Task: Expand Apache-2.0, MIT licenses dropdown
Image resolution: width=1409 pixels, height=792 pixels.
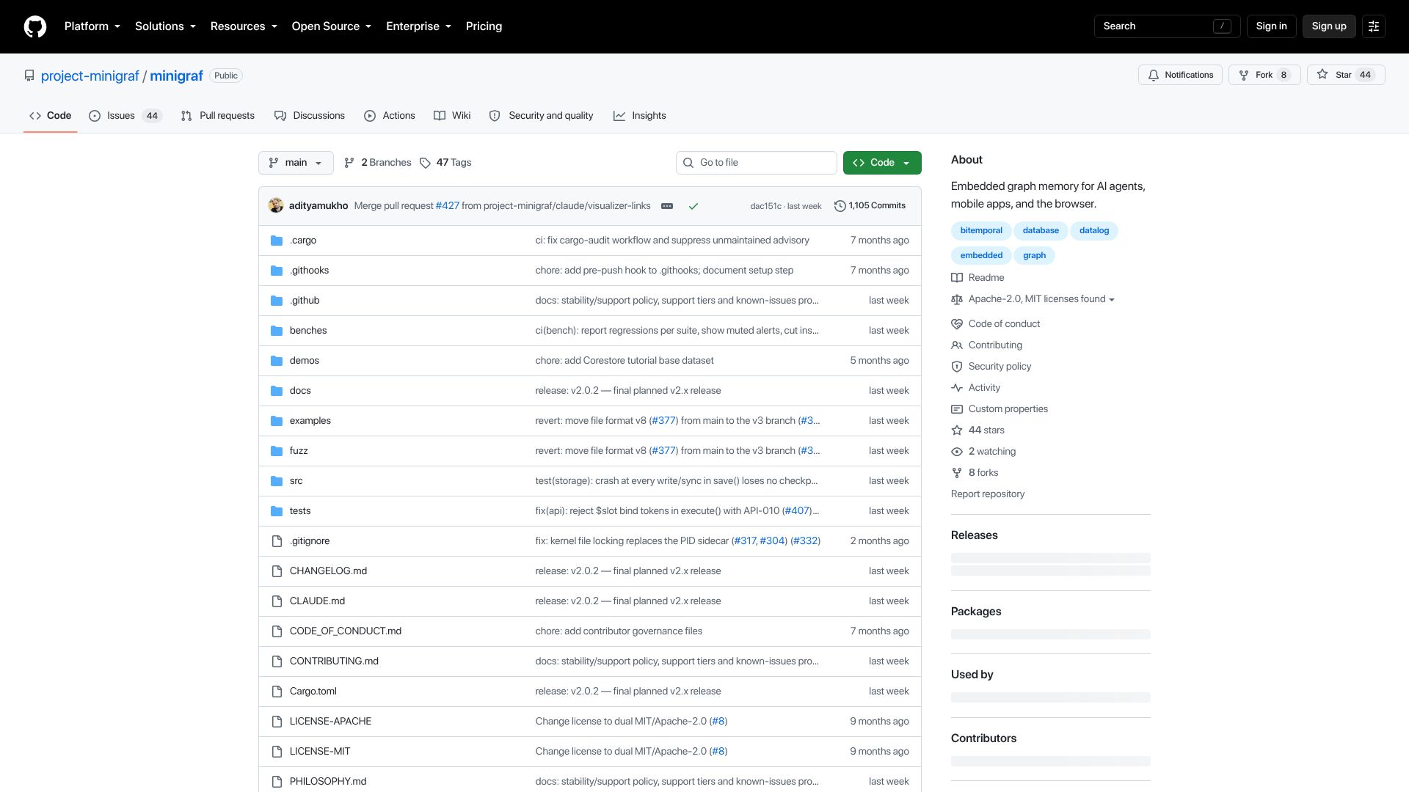Action: [1033, 299]
